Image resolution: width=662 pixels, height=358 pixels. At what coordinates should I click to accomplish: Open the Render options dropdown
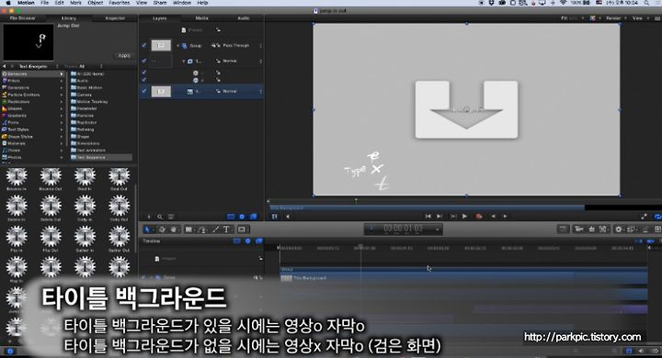(615, 18)
